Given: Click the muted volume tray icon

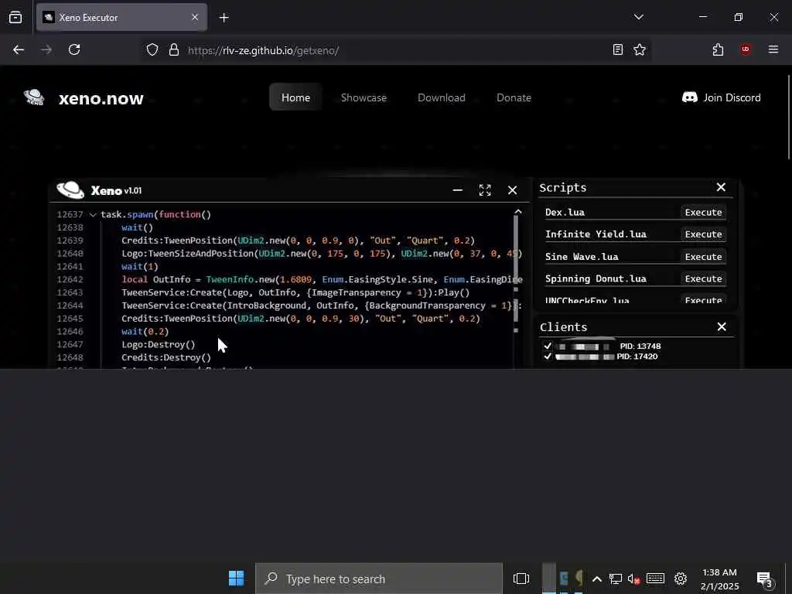Looking at the screenshot, I should point(633,579).
